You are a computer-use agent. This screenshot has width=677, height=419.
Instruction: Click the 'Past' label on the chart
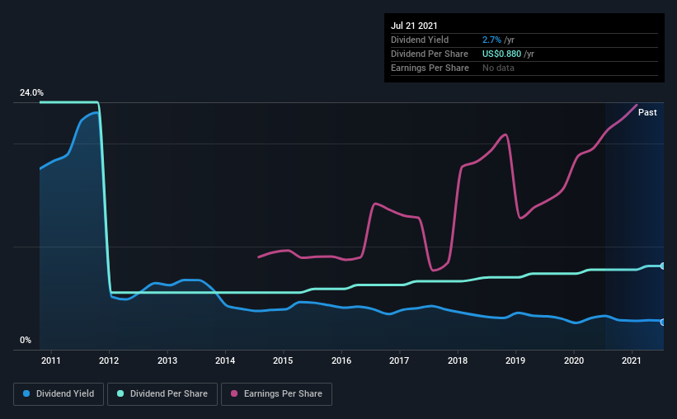pyautogui.click(x=647, y=112)
